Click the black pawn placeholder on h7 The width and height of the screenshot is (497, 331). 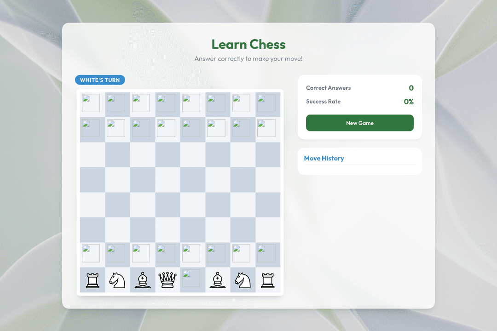point(266,128)
